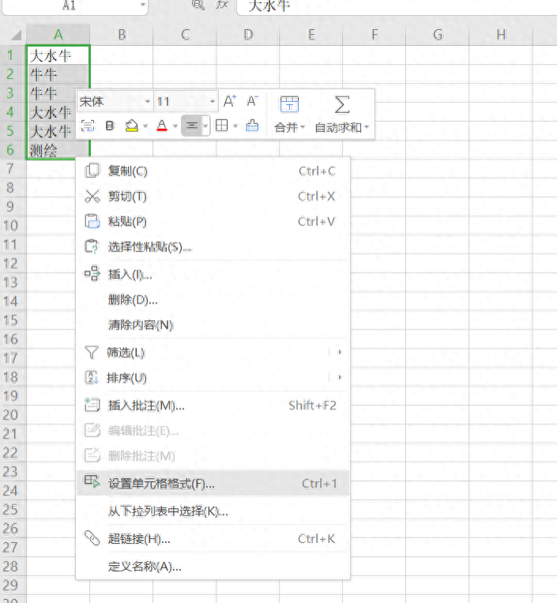Screen dimensions: 557x603
Task: Click the borders grid icon
Action: click(222, 126)
